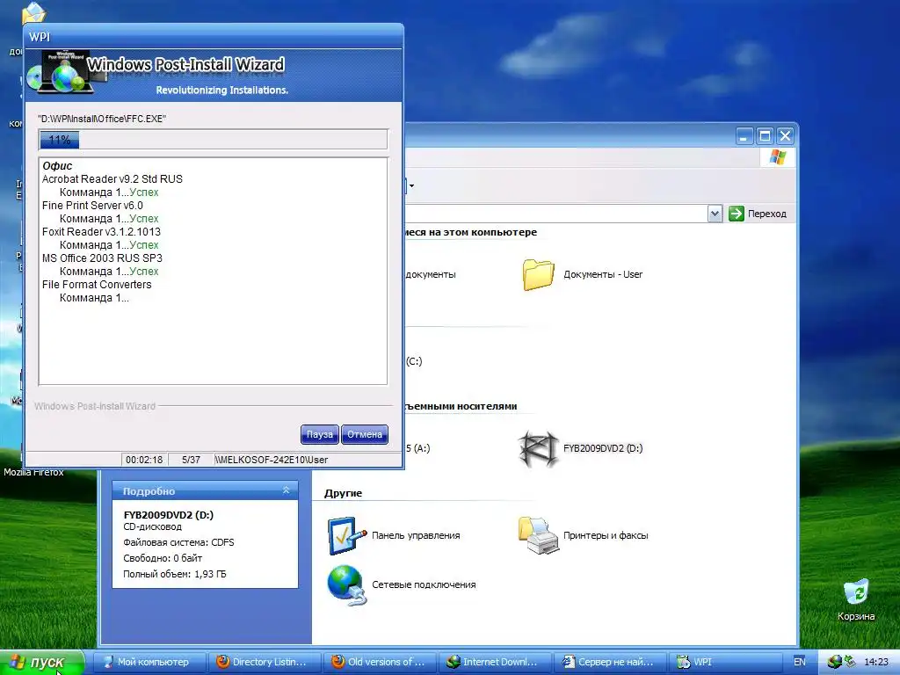Click the globe icon in the system tray
This screenshot has width=900, height=675.
(835, 662)
